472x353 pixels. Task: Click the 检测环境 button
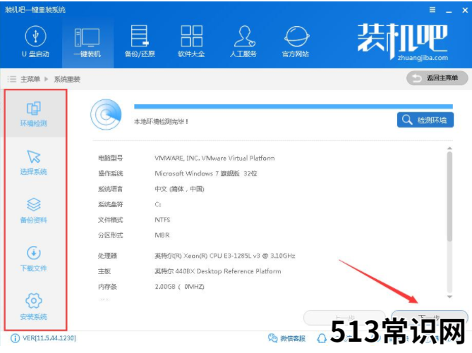(x=425, y=120)
